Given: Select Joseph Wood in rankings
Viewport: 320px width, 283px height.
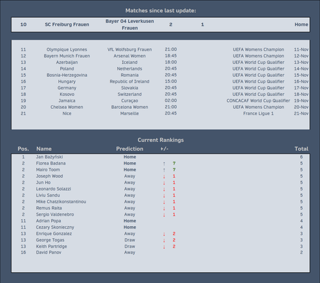Looking at the screenshot, I should click(x=49, y=176).
